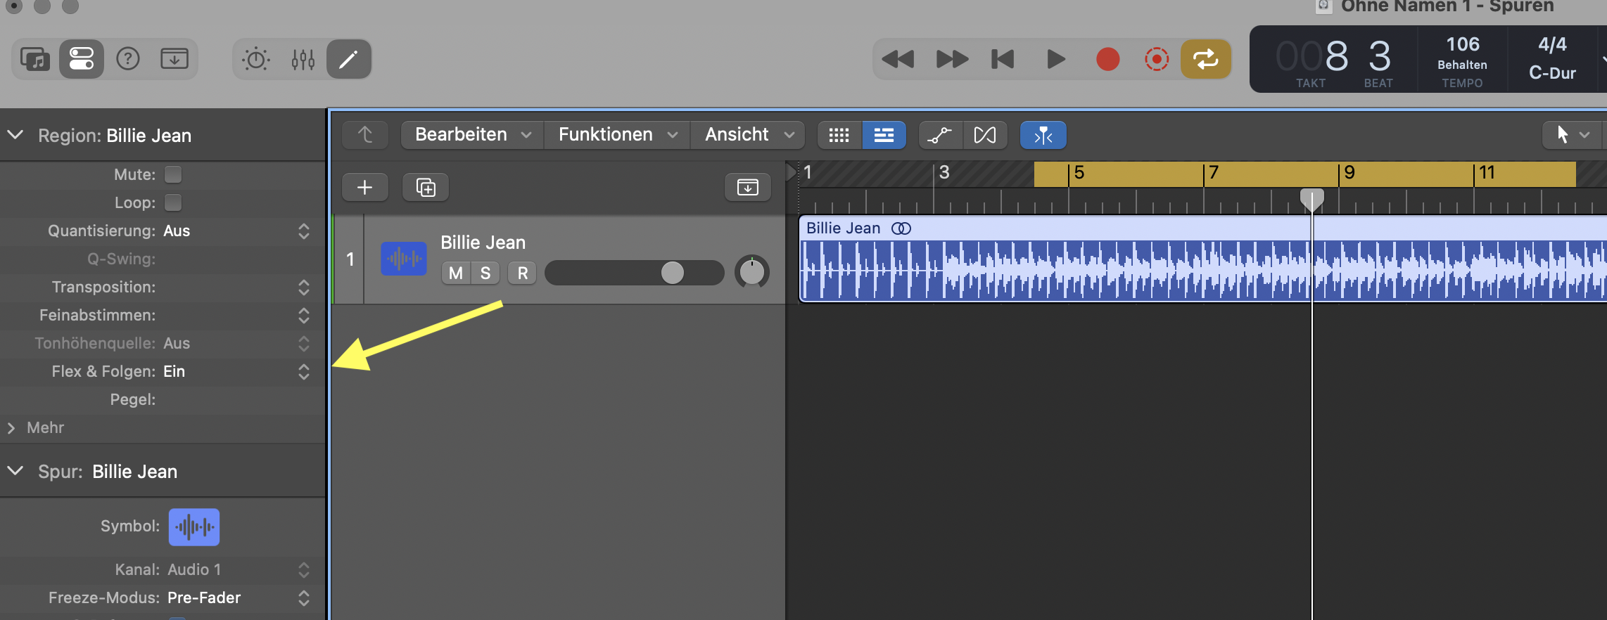Change the Kanal Audio 1 setting
1607x620 pixels.
303,570
